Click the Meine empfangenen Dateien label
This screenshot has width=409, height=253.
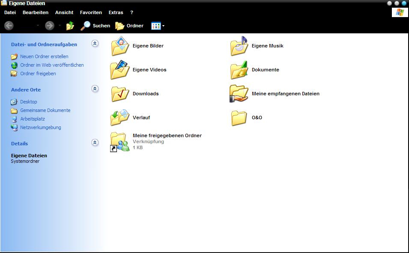click(x=285, y=94)
